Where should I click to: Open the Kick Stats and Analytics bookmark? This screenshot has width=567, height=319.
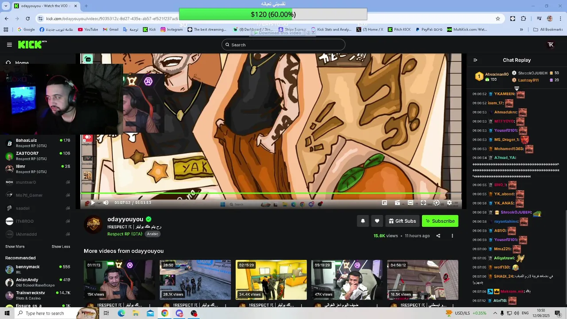[331, 30]
